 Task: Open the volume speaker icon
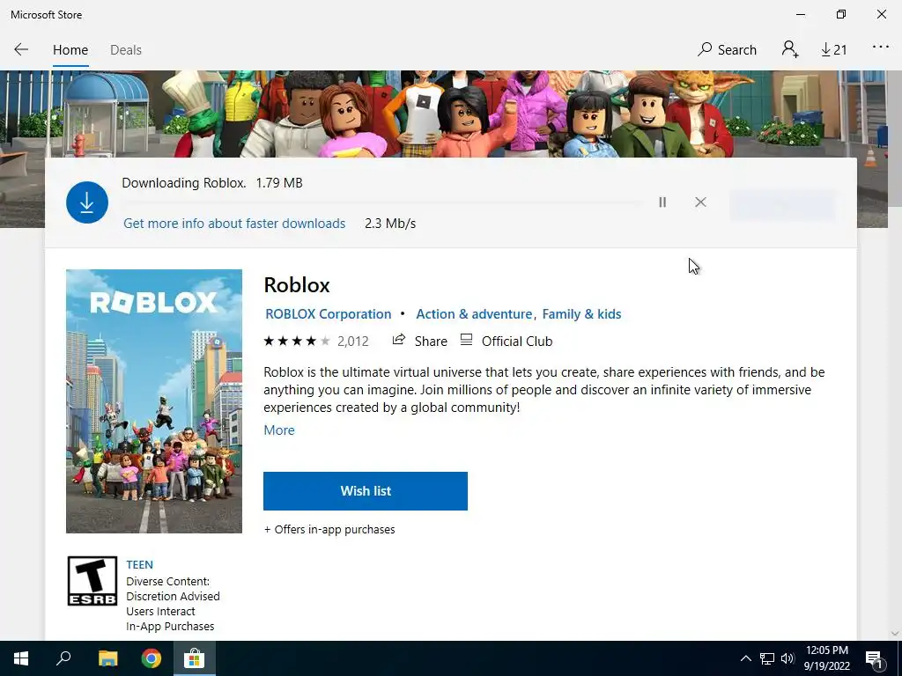click(787, 658)
